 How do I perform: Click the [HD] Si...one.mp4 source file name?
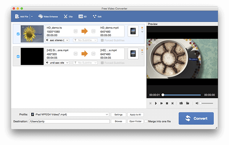57,50
